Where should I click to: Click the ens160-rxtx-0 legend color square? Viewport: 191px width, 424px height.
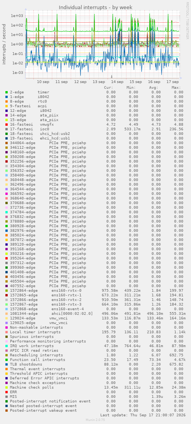tap(7, 291)
